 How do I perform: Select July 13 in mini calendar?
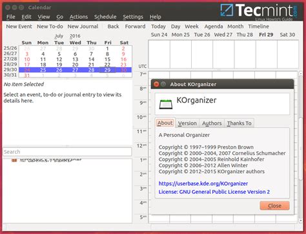tap(75, 59)
